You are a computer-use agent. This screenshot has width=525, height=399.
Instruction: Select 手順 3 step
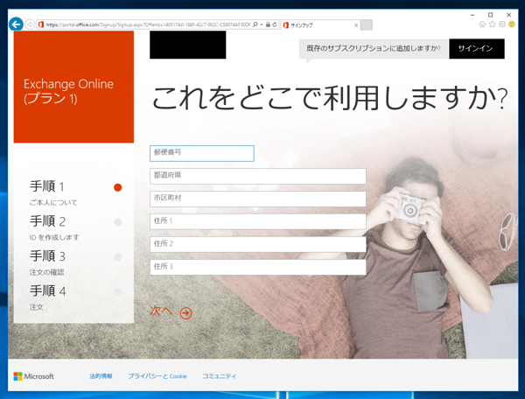tap(47, 255)
